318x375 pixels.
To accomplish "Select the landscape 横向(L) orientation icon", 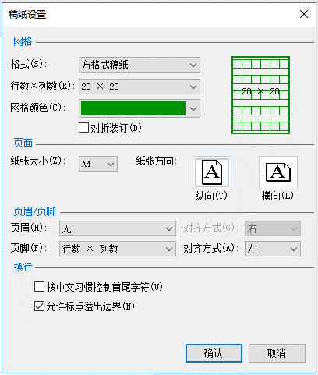I will click(x=278, y=172).
